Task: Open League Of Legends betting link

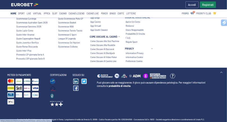Action: (67, 39)
